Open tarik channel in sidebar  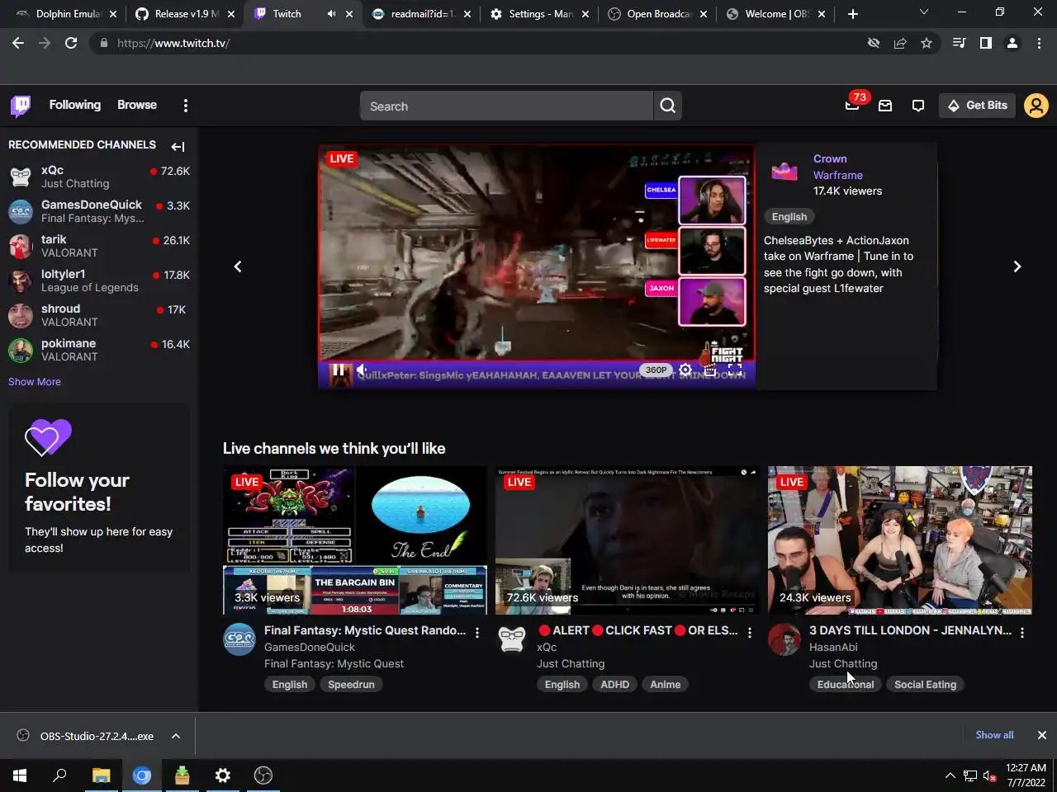pyautogui.click(x=99, y=246)
